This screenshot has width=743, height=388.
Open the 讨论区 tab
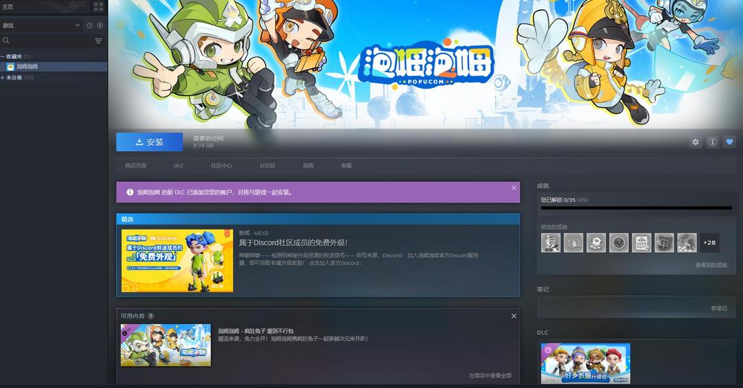[267, 166]
